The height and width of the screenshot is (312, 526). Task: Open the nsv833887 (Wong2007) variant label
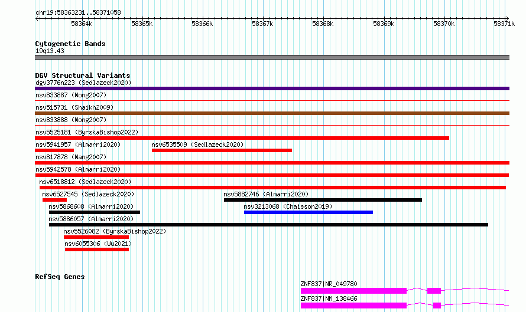click(x=71, y=95)
